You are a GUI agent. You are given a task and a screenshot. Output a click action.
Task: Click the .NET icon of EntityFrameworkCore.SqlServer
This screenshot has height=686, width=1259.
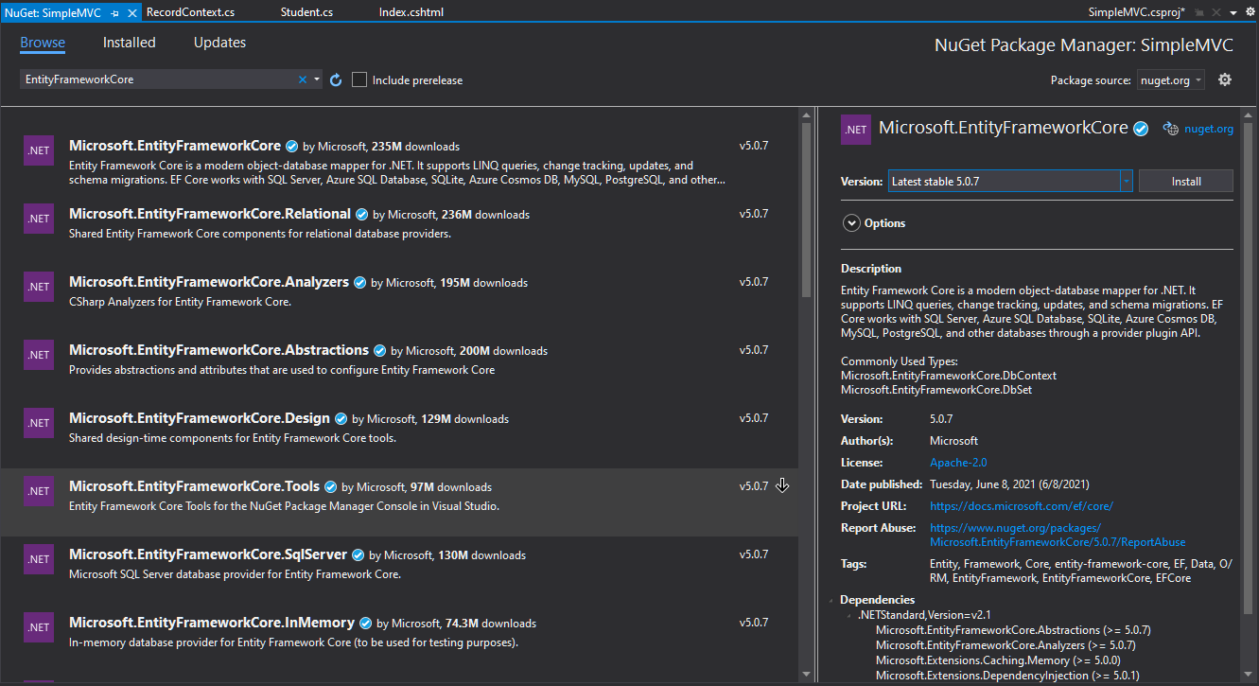pyautogui.click(x=39, y=559)
